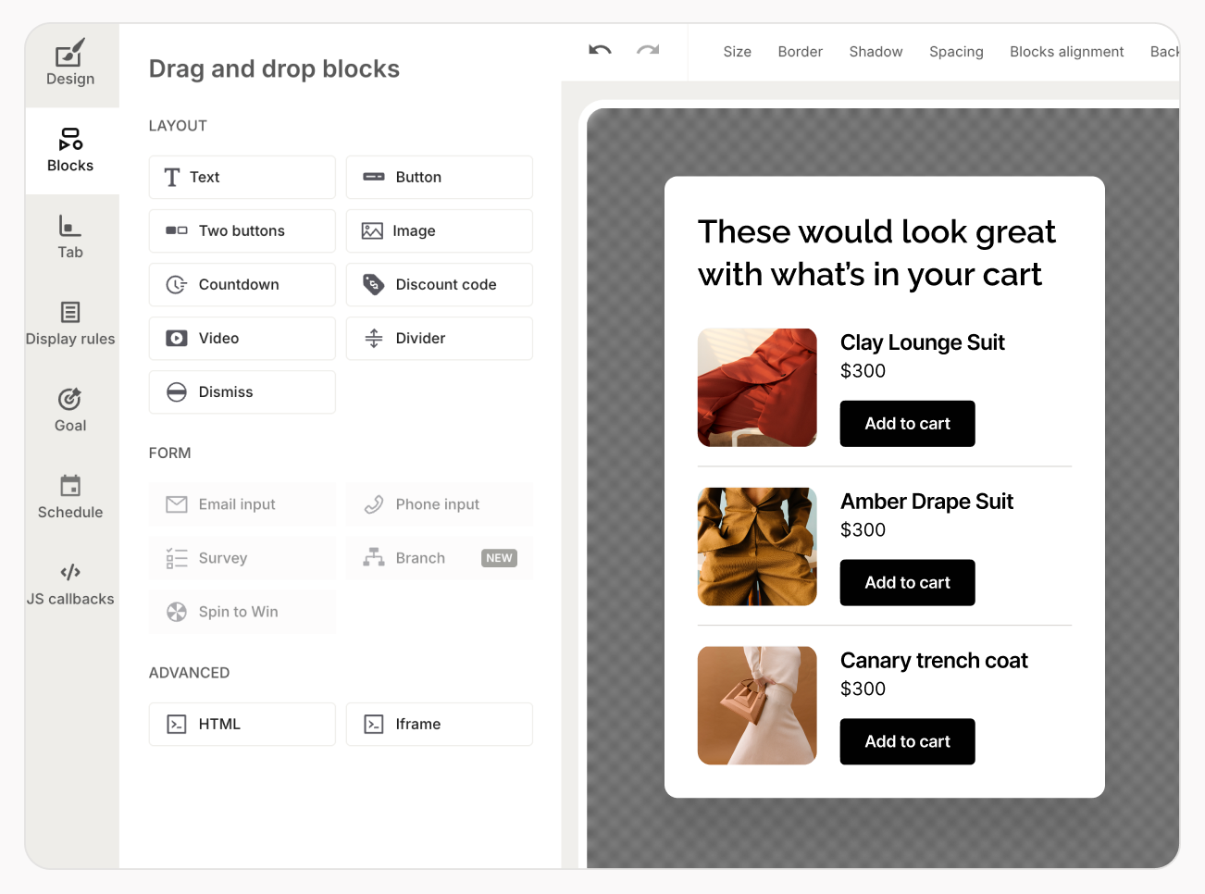Open the Goal panel

70,410
